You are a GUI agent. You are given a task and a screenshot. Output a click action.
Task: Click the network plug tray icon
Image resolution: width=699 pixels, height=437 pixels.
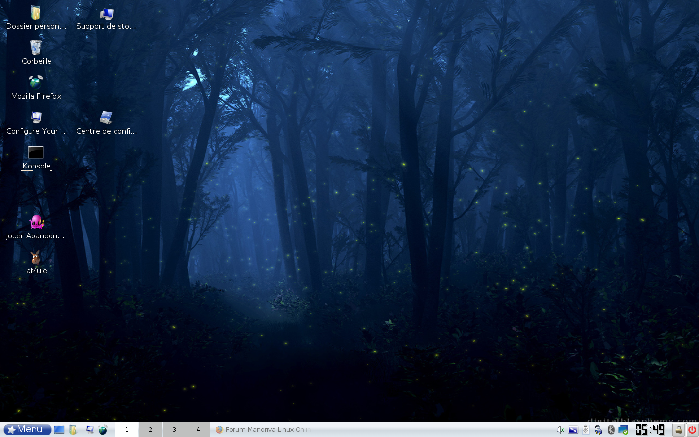(598, 429)
